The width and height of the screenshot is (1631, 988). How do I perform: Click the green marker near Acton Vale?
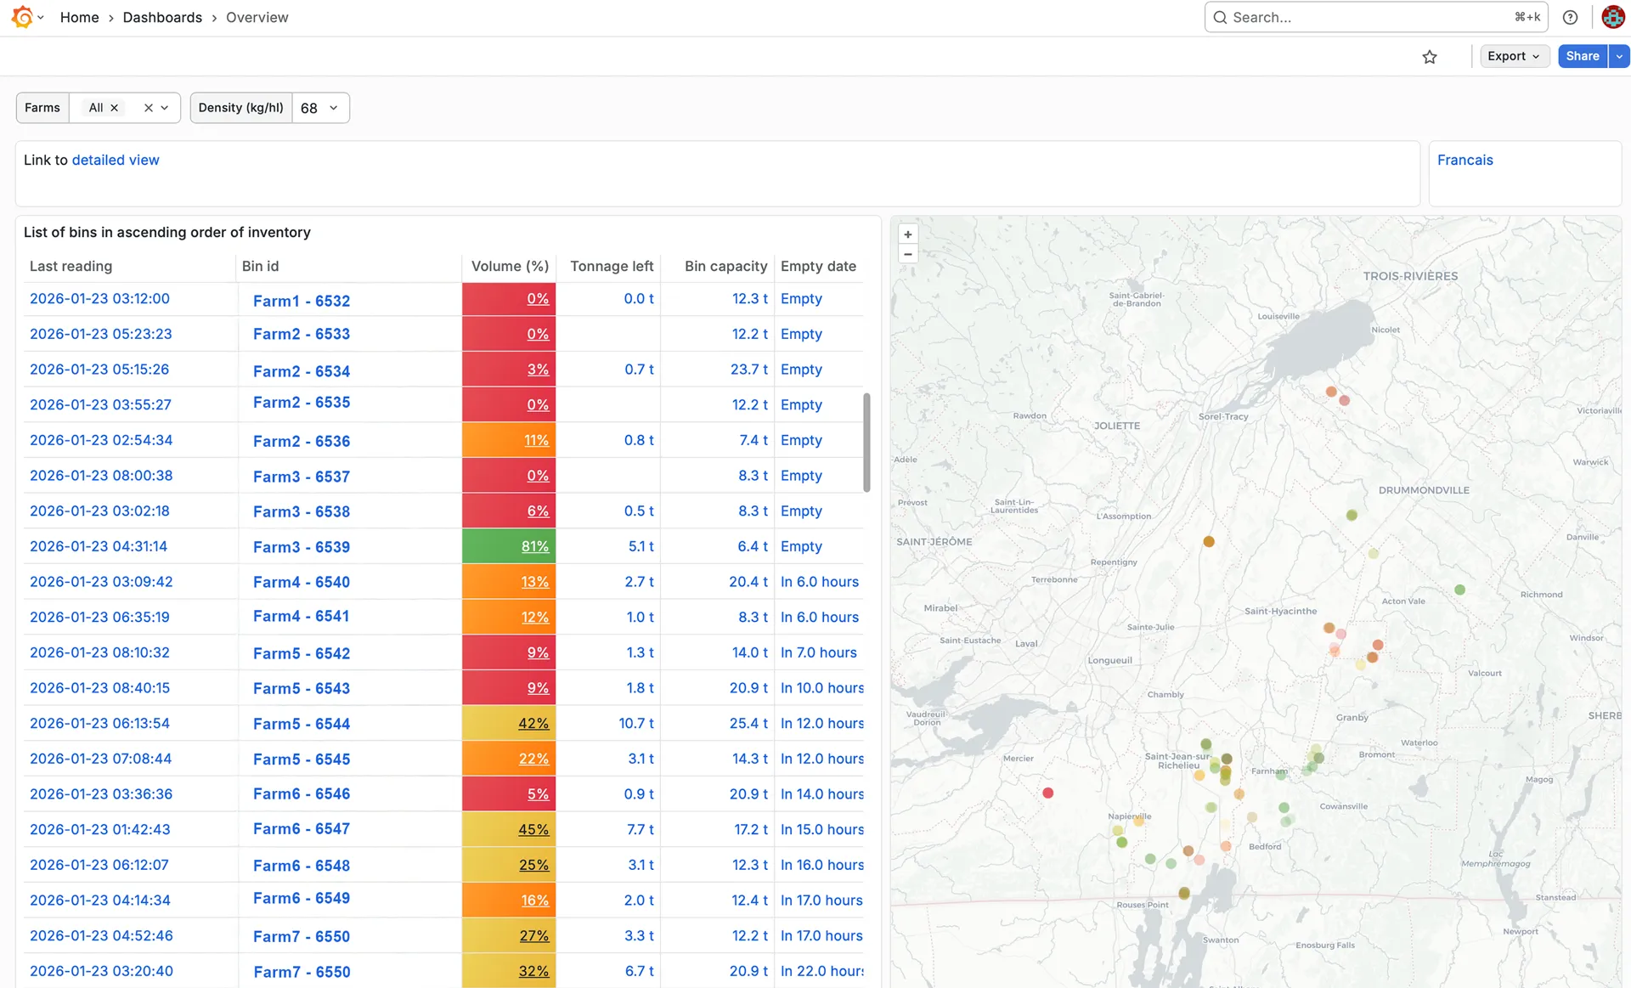tap(1459, 590)
